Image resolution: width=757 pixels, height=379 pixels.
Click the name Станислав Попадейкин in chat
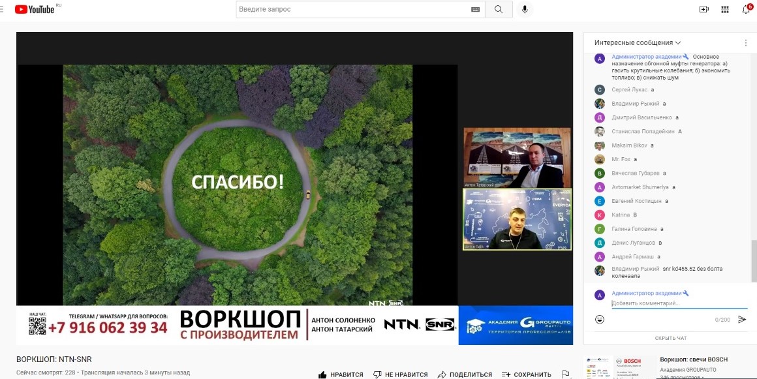pos(643,131)
